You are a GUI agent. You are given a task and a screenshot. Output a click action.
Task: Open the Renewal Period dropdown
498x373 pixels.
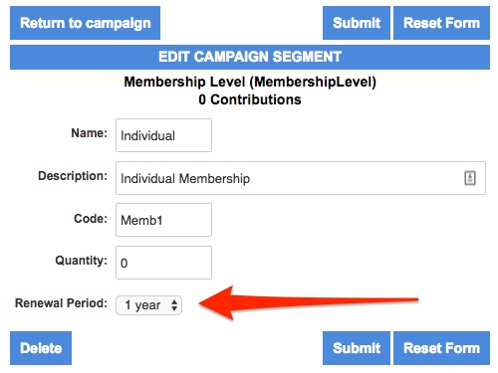click(x=148, y=305)
